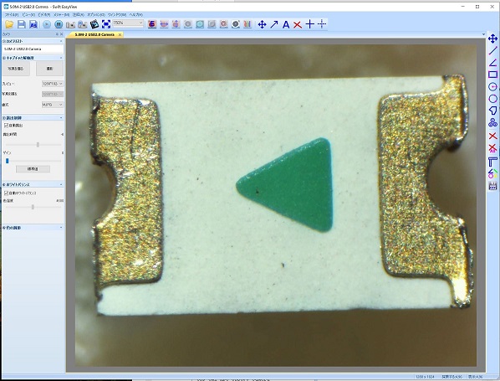
Task: Choose the angle measurement tool on right toolbar
Action: coord(492,63)
